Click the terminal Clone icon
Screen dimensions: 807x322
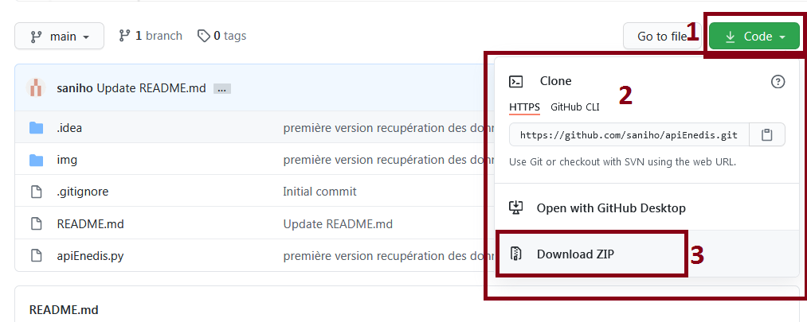[515, 81]
